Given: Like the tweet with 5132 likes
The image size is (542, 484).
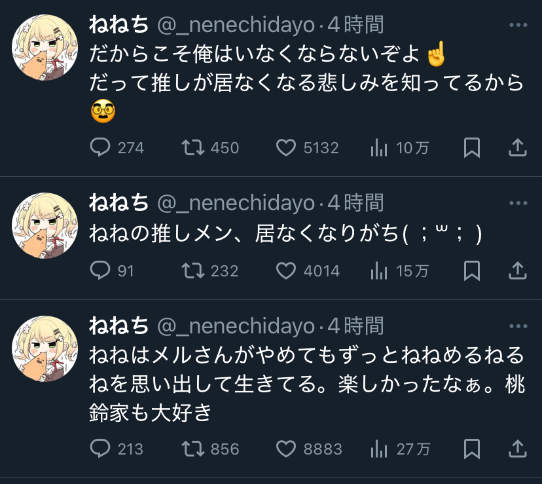Looking at the screenshot, I should point(286,148).
